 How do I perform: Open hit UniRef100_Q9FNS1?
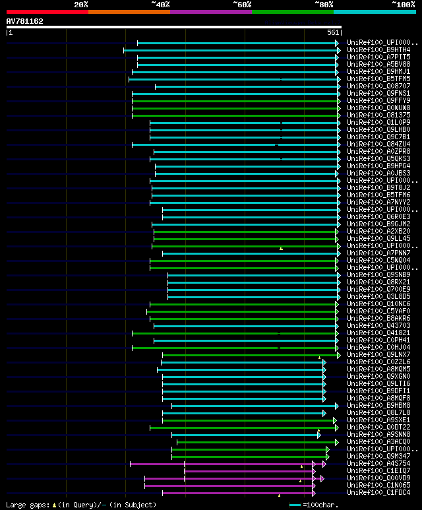(378, 93)
